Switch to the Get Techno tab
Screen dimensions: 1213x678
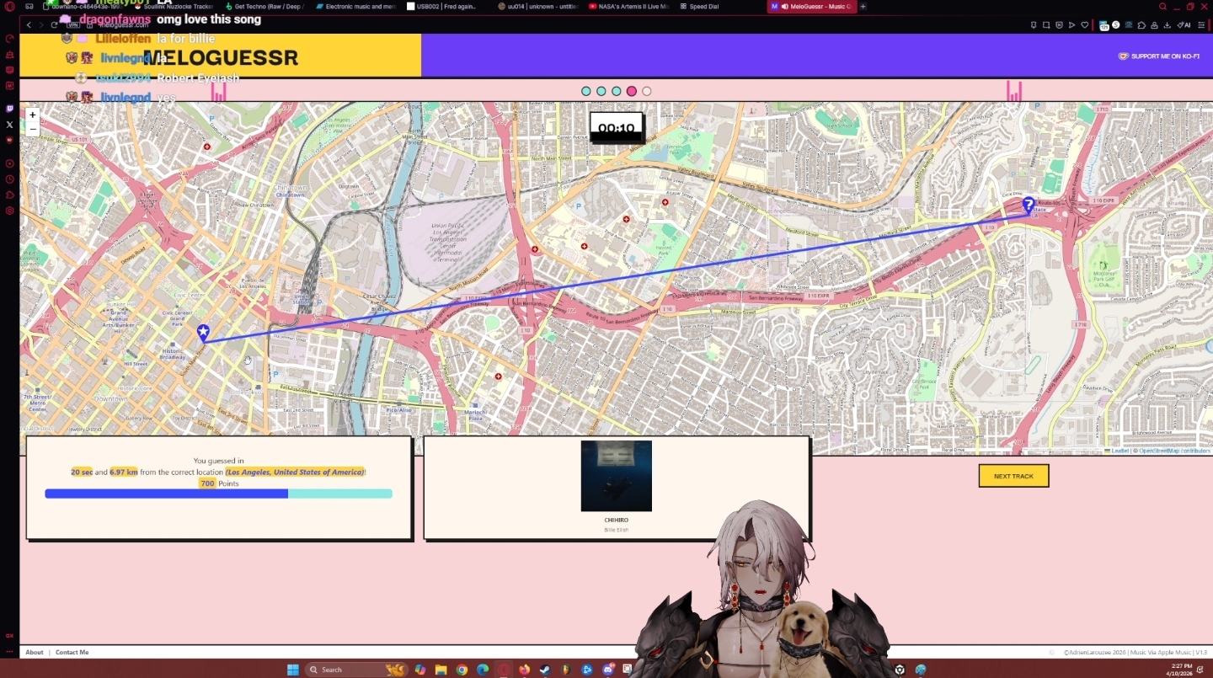264,7
